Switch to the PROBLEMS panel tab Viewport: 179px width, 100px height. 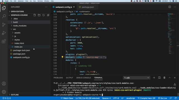coord(58,78)
